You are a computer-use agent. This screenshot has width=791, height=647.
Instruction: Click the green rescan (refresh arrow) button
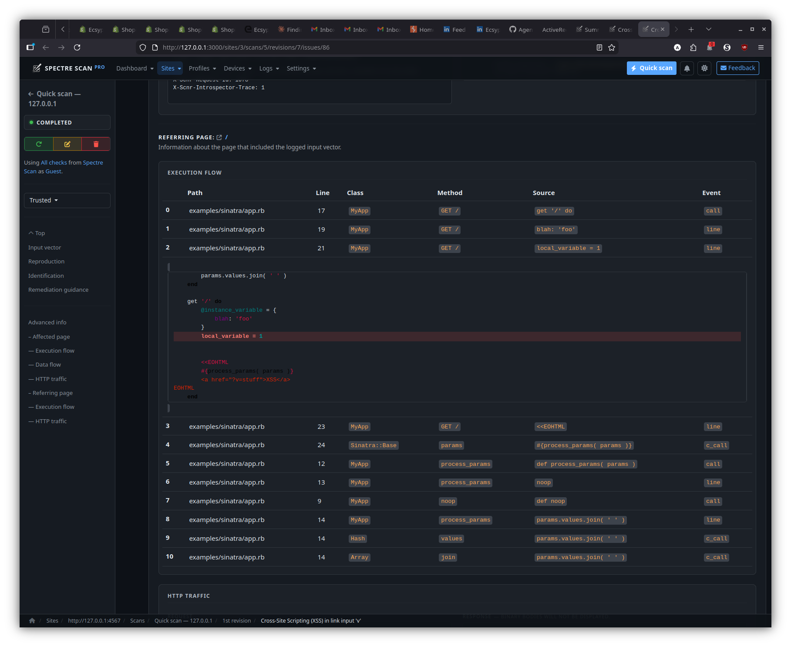[x=39, y=144]
